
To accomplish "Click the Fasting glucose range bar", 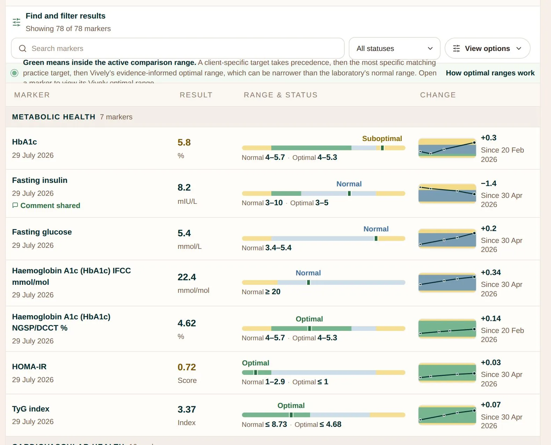I will [x=324, y=239].
